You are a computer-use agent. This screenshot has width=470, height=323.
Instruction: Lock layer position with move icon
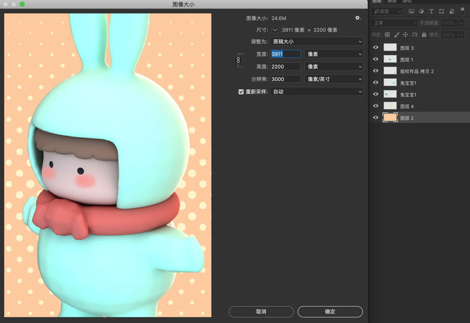pyautogui.click(x=405, y=35)
